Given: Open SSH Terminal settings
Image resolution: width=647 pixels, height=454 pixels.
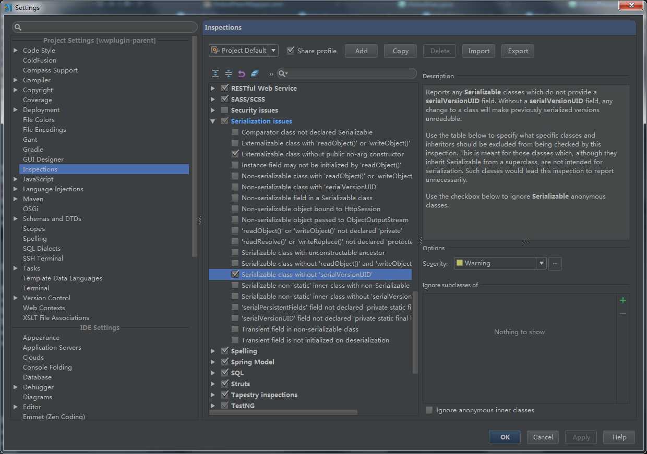Looking at the screenshot, I should pyautogui.click(x=43, y=259).
